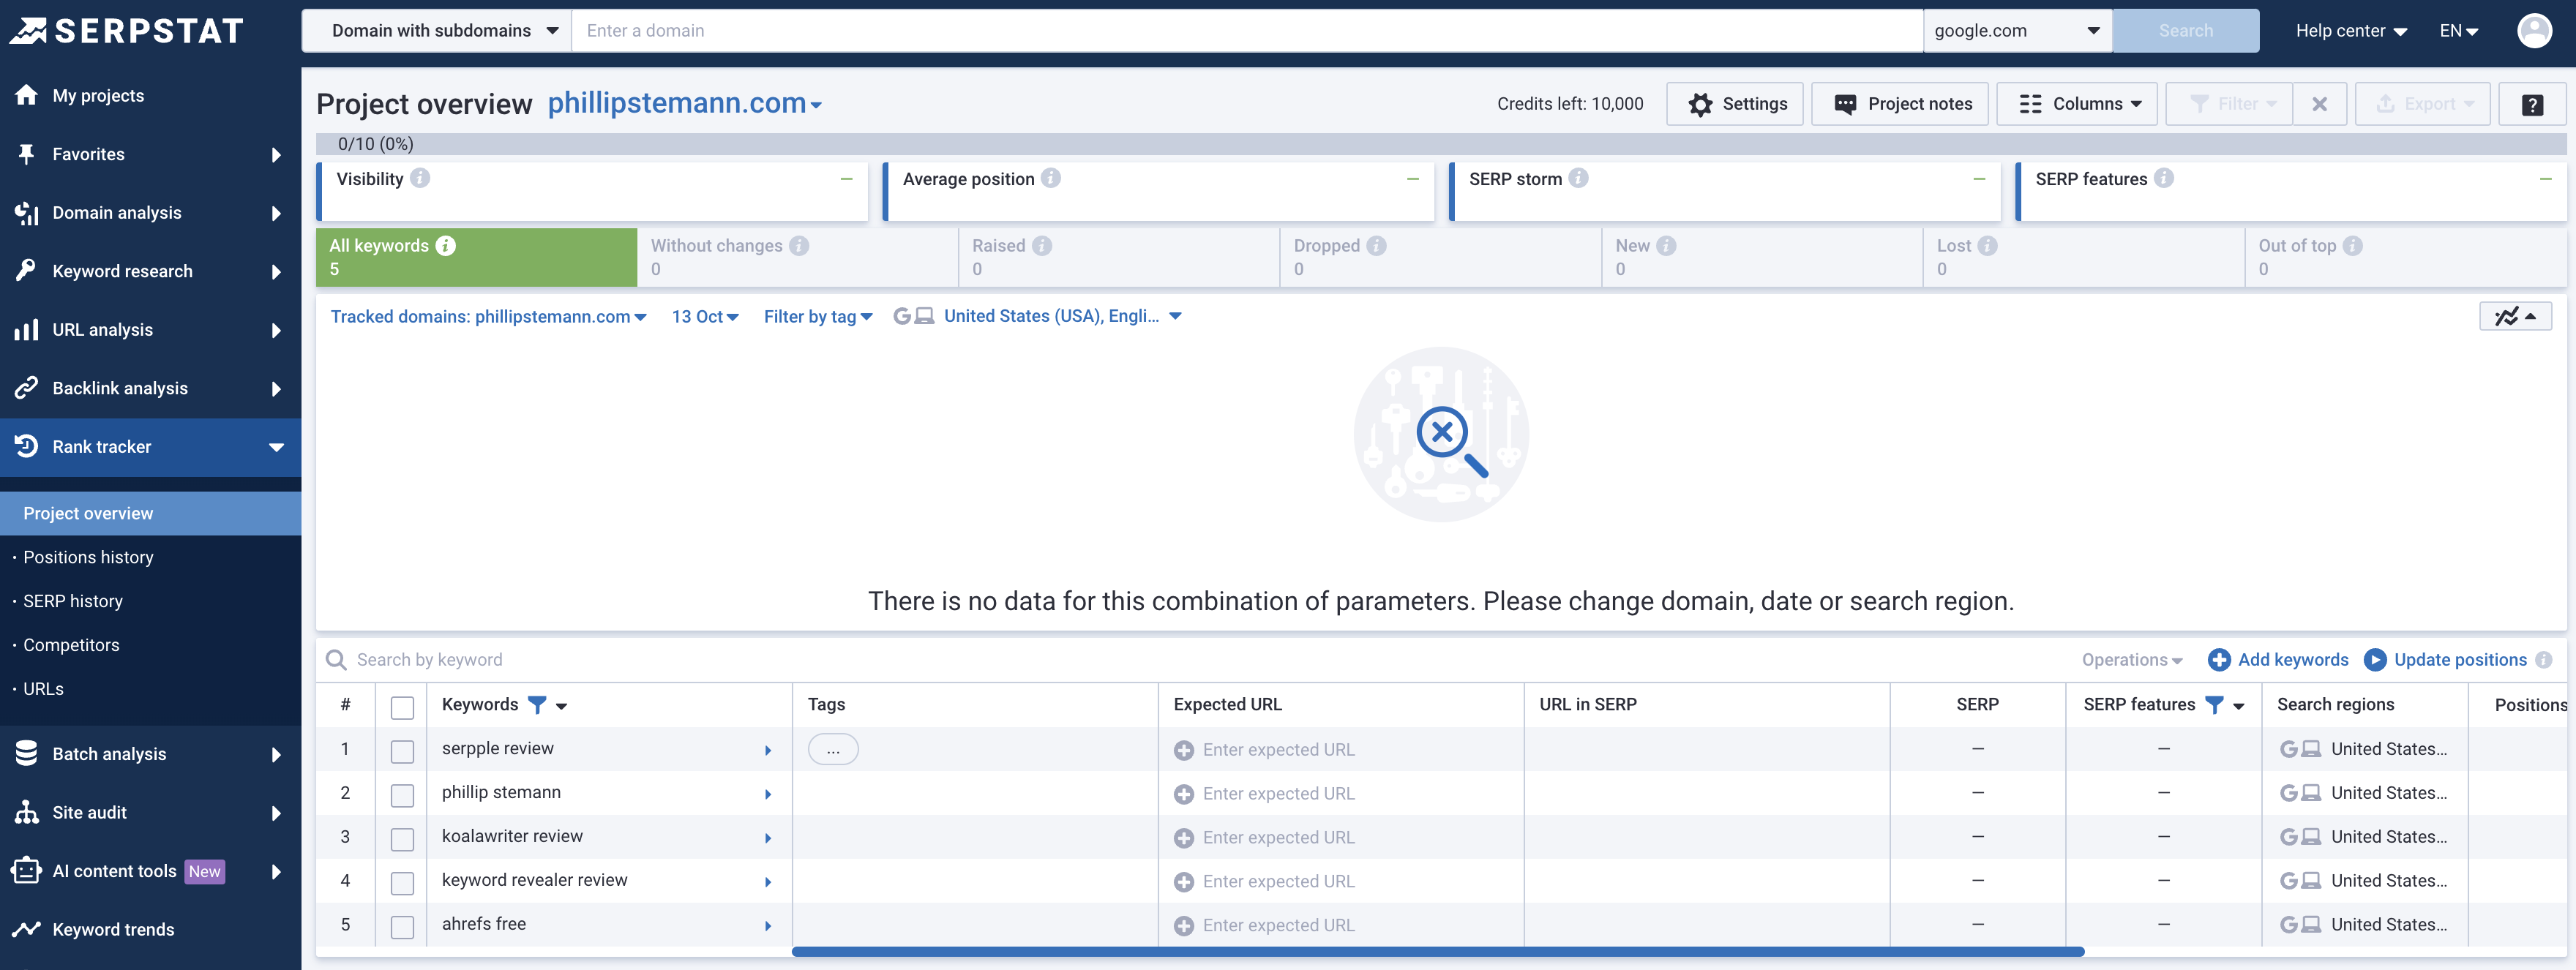2576x970 pixels.
Task: Open Positions history in sidebar
Action: tap(88, 557)
